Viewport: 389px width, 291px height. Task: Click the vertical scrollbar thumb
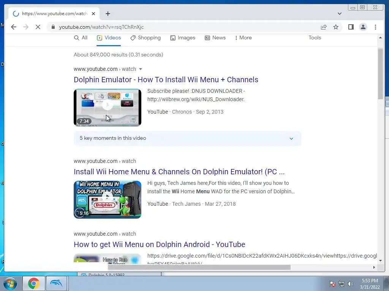pos(380,74)
